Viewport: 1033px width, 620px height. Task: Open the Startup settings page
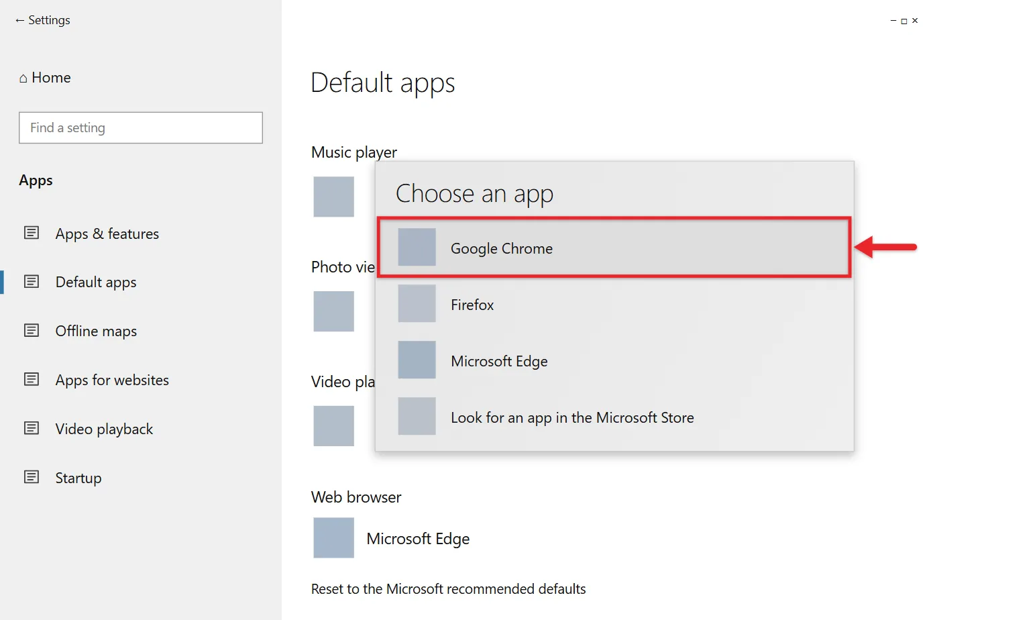coord(78,478)
